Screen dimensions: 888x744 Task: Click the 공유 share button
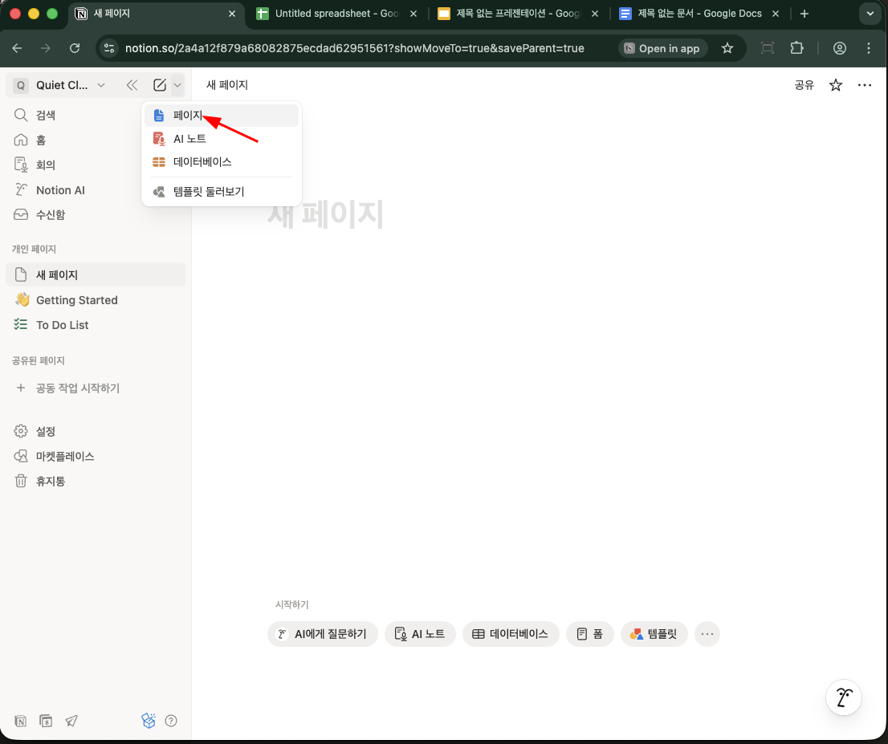(x=804, y=85)
